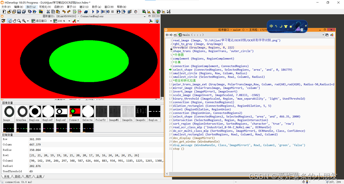The height and width of the screenshot is (184, 344).
Task: Click the program window horizontal scrollbar left arrow
Action: point(167,174)
